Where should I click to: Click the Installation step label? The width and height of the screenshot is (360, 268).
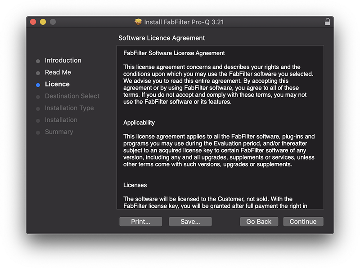61,120
